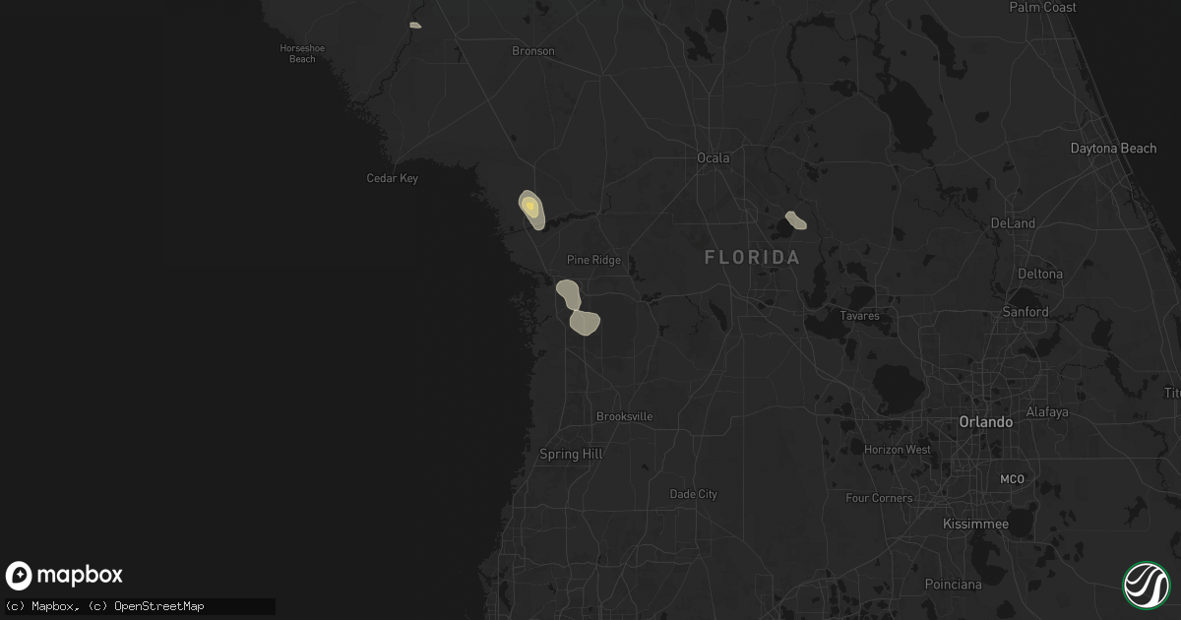Click the Tavares label
This screenshot has height=620, width=1181.
pyautogui.click(x=859, y=317)
